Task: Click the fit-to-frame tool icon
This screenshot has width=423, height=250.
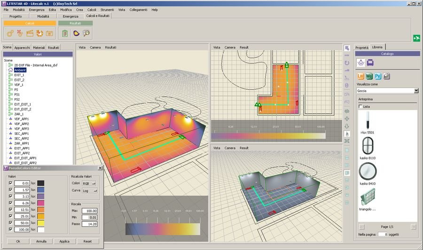Action: (347, 141)
